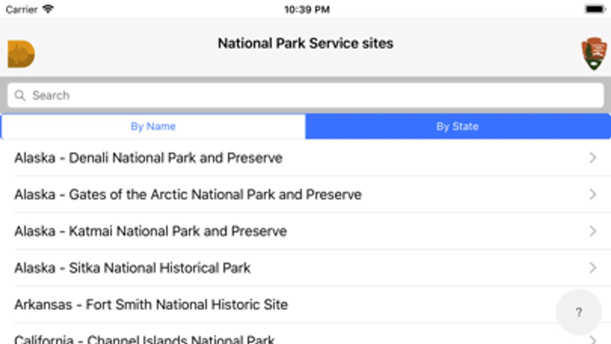
Task: Tap chevron on the Katmai row
Action: tap(593, 231)
